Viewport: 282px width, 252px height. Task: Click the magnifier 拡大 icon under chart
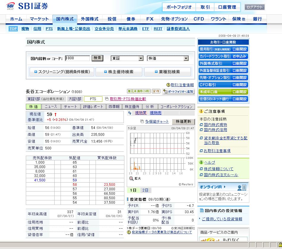[x=131, y=178]
